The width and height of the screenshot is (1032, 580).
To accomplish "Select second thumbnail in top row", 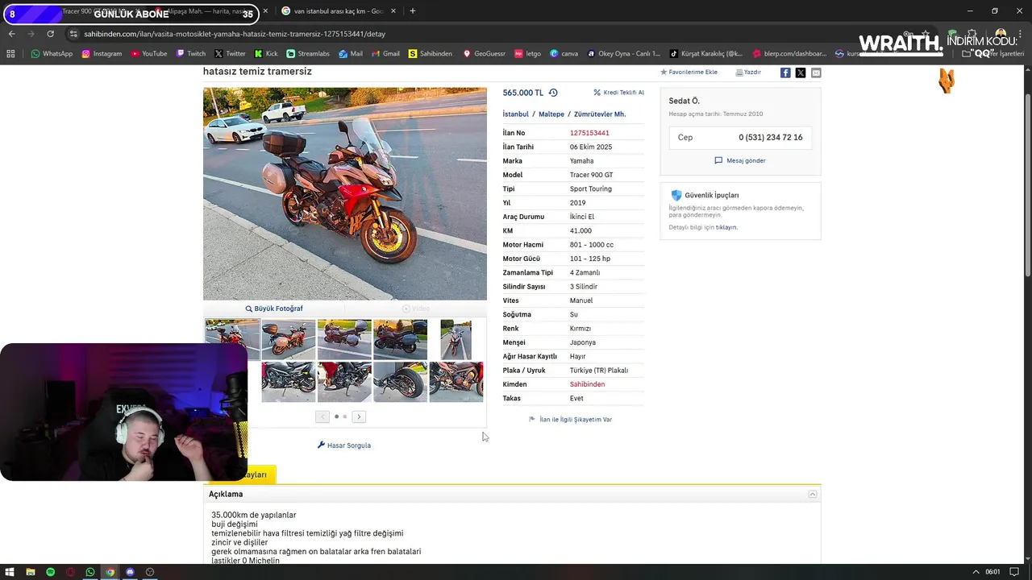I will point(289,339).
